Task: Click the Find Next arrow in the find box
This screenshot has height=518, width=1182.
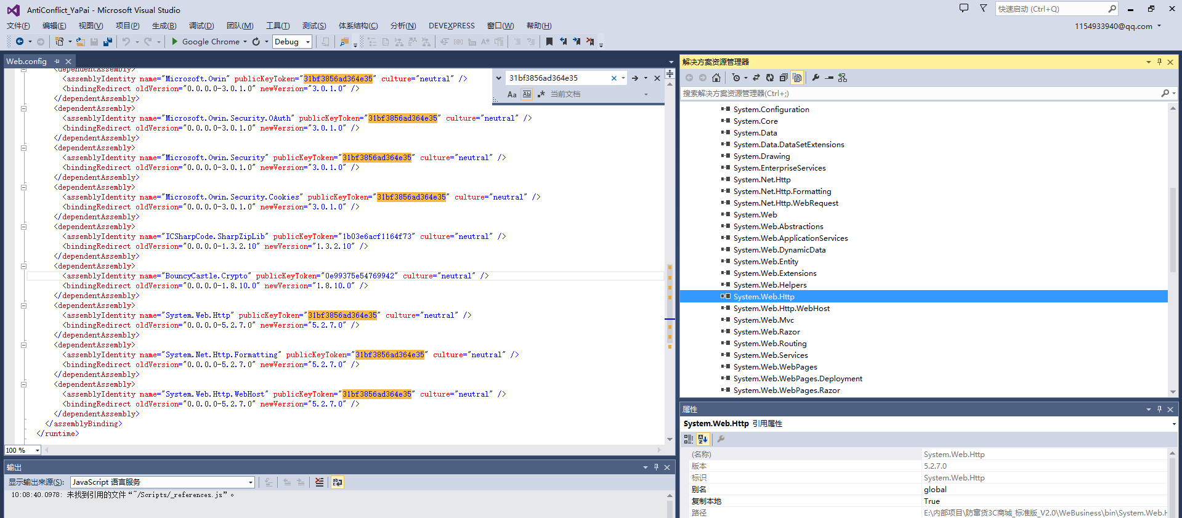Action: point(634,78)
